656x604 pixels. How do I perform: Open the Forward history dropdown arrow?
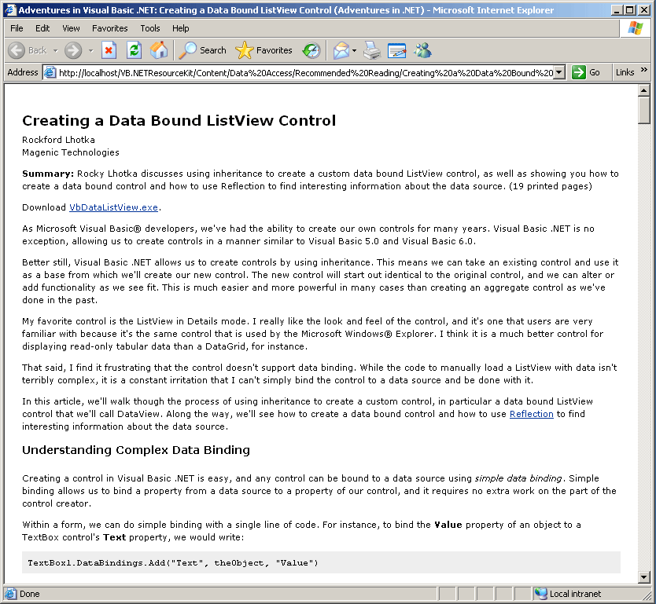[90, 50]
